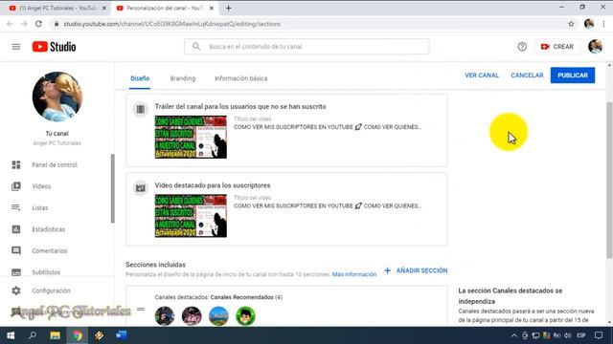The width and height of the screenshot is (613, 344).
Task: Click the Más información link
Action: tap(354, 274)
